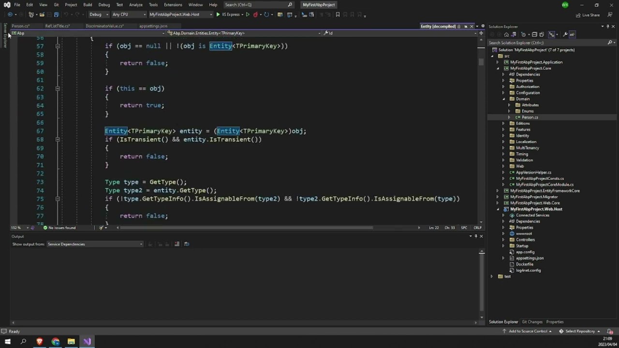The width and height of the screenshot is (619, 348).
Task: Select log4net.config in Solution Explorer
Action: tap(528, 271)
